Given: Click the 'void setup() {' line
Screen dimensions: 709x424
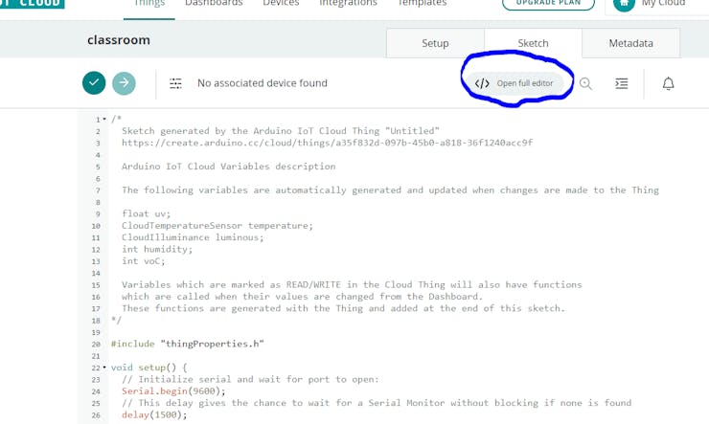Looking at the screenshot, I should point(149,368).
